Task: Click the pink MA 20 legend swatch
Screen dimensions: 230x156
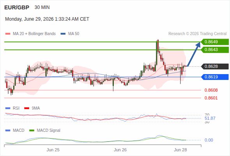Action: pyautogui.click(x=8, y=34)
